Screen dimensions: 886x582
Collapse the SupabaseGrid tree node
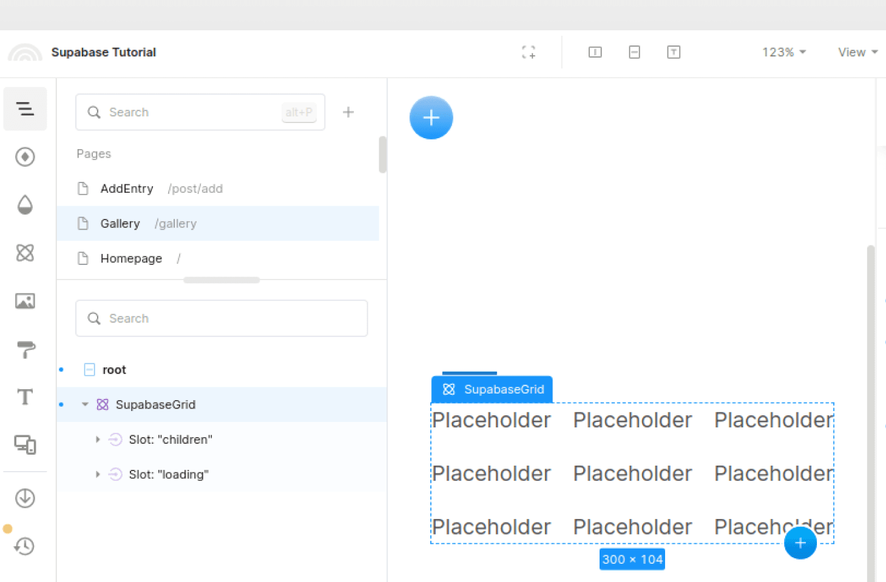tap(85, 404)
